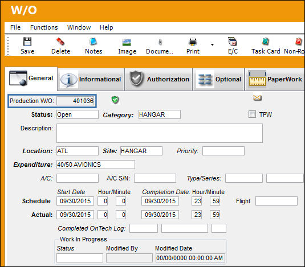Switch to the PaperWork tab
The image size is (305, 267).
(275, 79)
